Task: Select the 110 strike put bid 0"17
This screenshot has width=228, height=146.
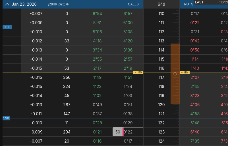Action: coord(195,14)
